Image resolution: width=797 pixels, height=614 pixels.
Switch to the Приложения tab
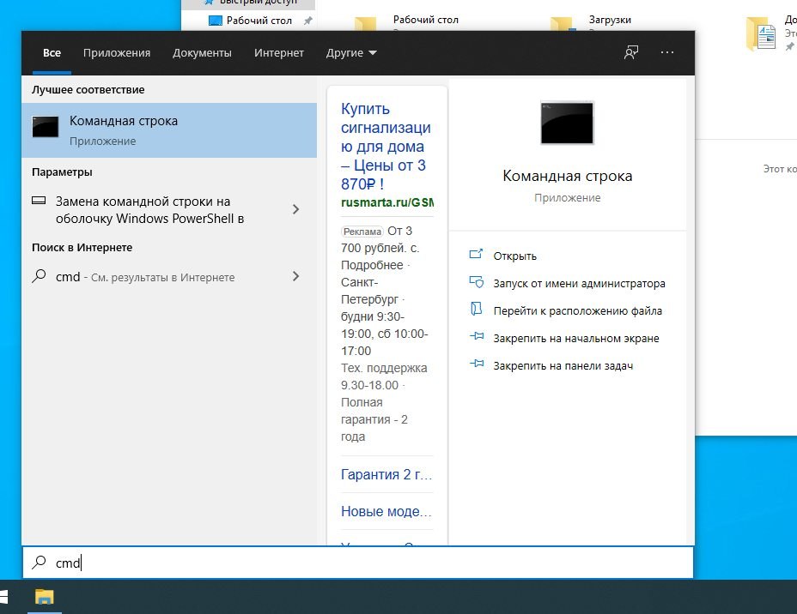coord(117,53)
